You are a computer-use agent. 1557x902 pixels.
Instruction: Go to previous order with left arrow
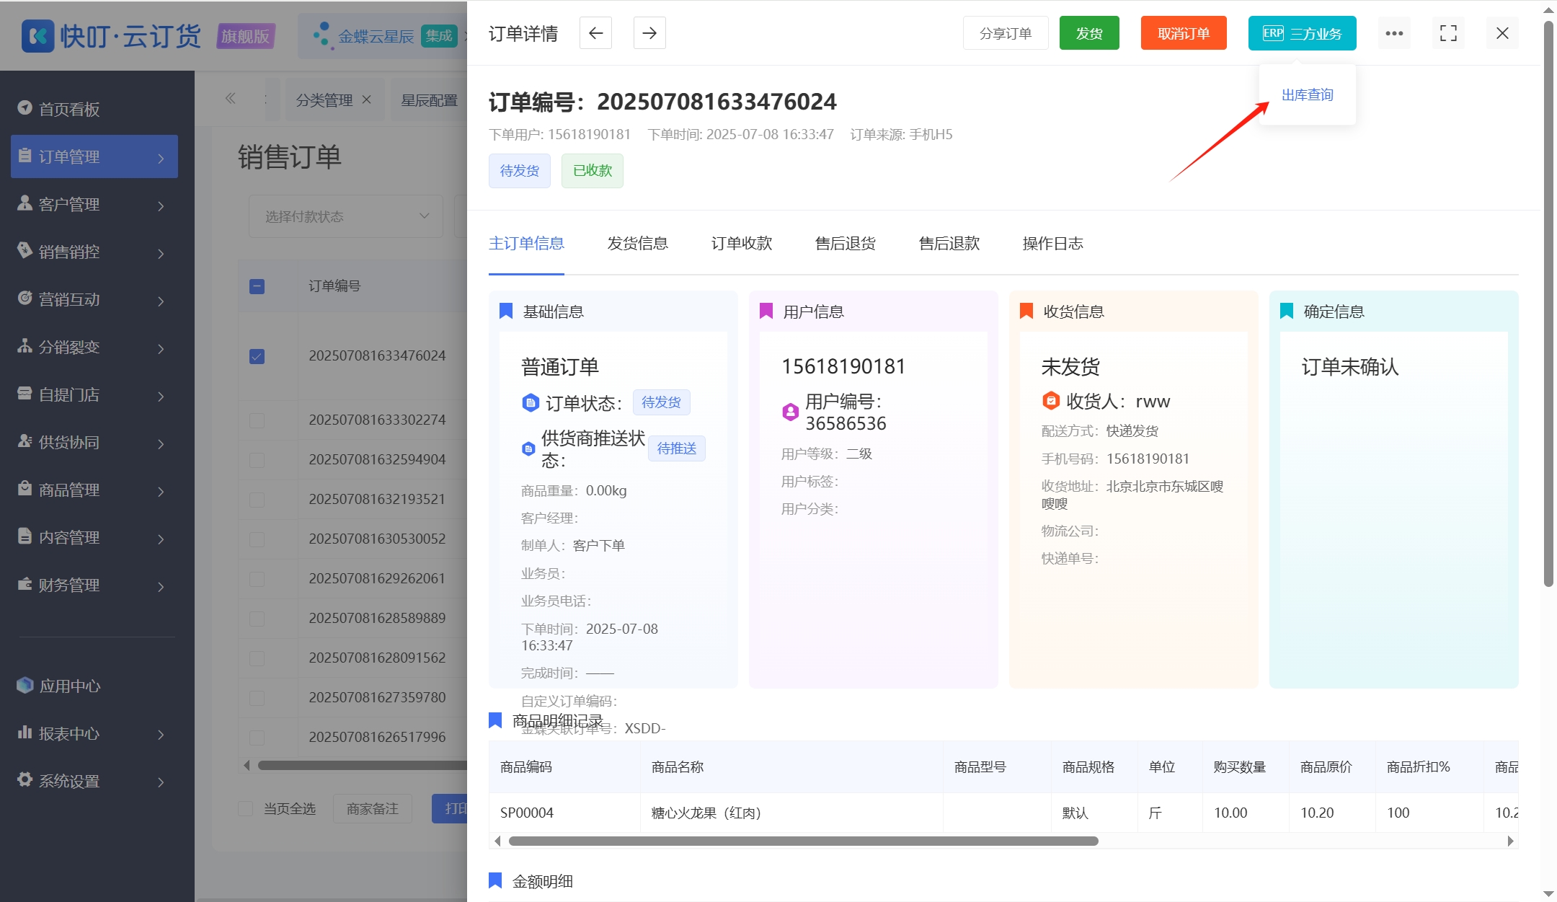[595, 33]
